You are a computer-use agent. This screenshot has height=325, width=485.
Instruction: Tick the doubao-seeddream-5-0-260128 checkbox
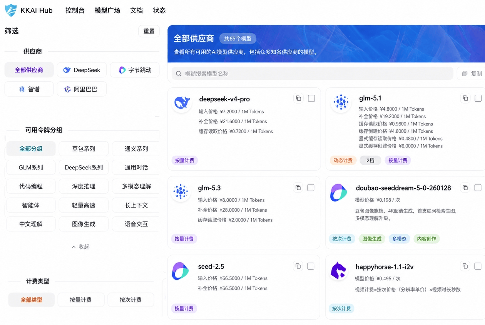[478, 188]
